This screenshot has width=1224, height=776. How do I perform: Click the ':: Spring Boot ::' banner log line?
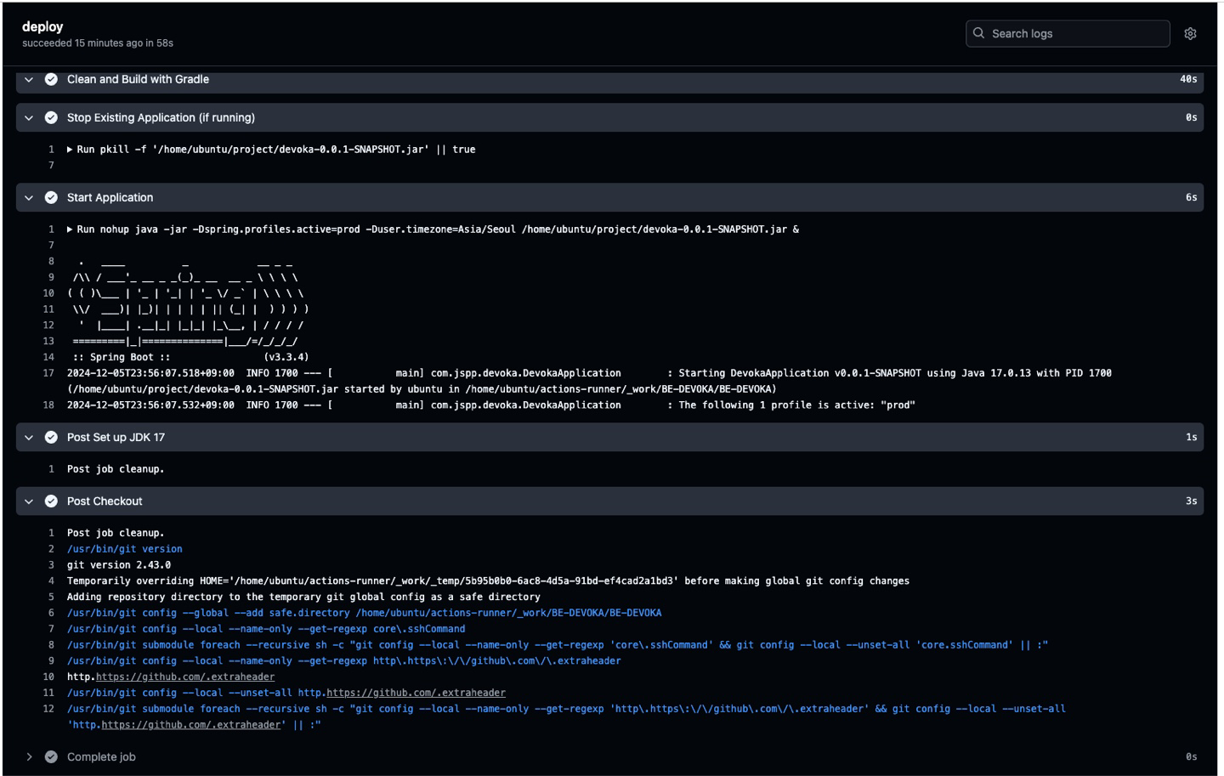point(122,357)
